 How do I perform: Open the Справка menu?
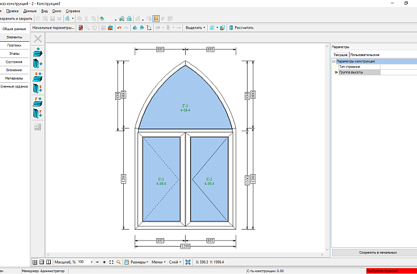(x=73, y=11)
